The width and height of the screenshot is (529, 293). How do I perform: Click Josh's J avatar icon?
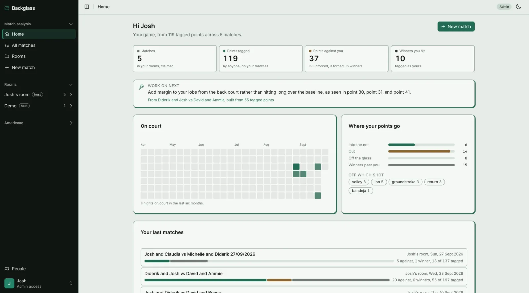[9, 283]
